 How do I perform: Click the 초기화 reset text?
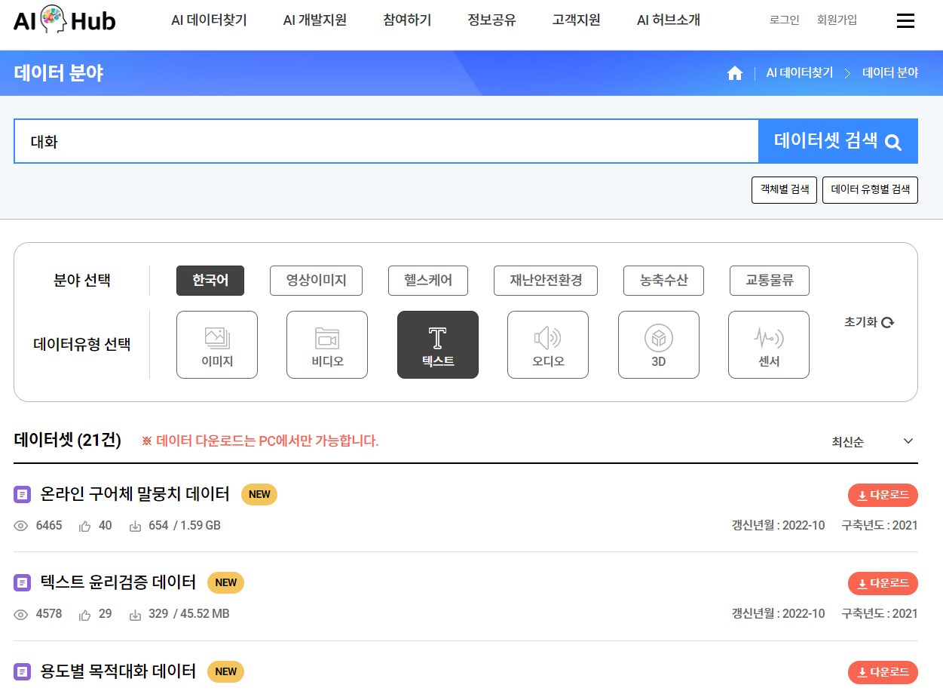coord(861,322)
